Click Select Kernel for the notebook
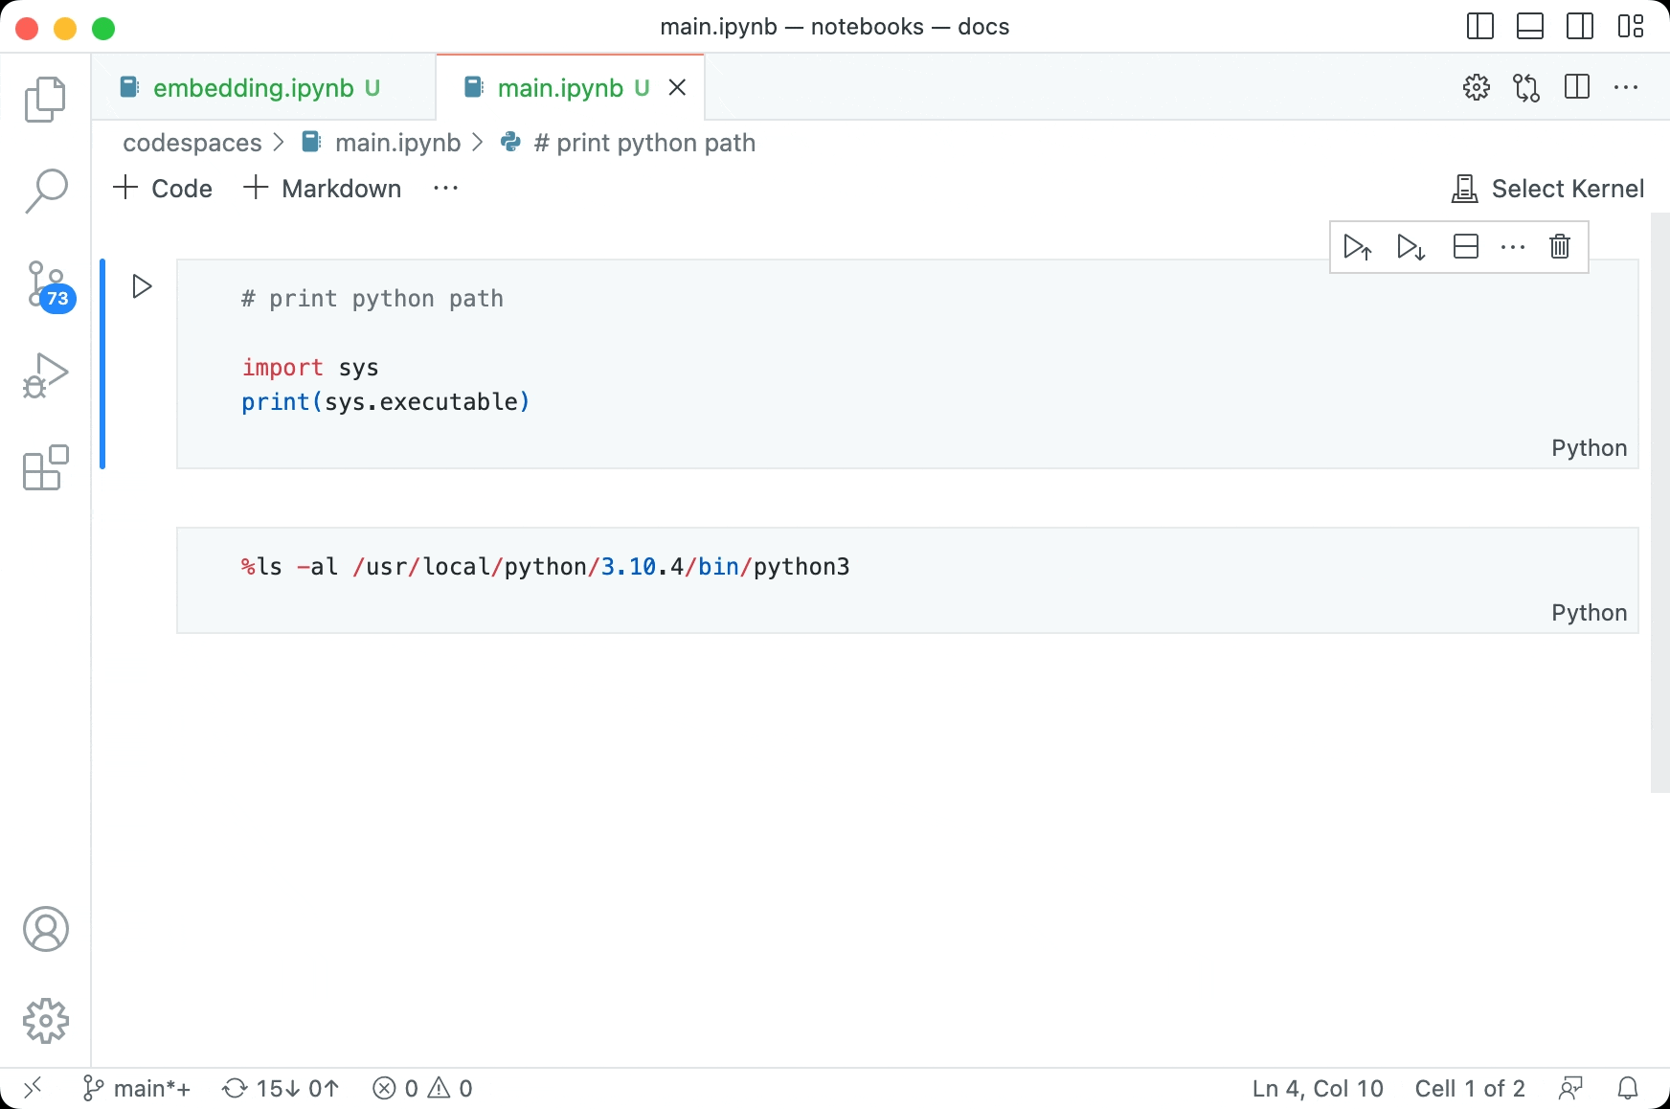This screenshot has height=1109, width=1670. (x=1547, y=188)
